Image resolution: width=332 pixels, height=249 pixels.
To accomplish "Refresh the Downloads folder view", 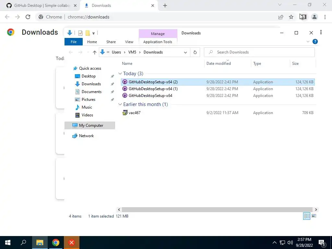I will pyautogui.click(x=195, y=52).
